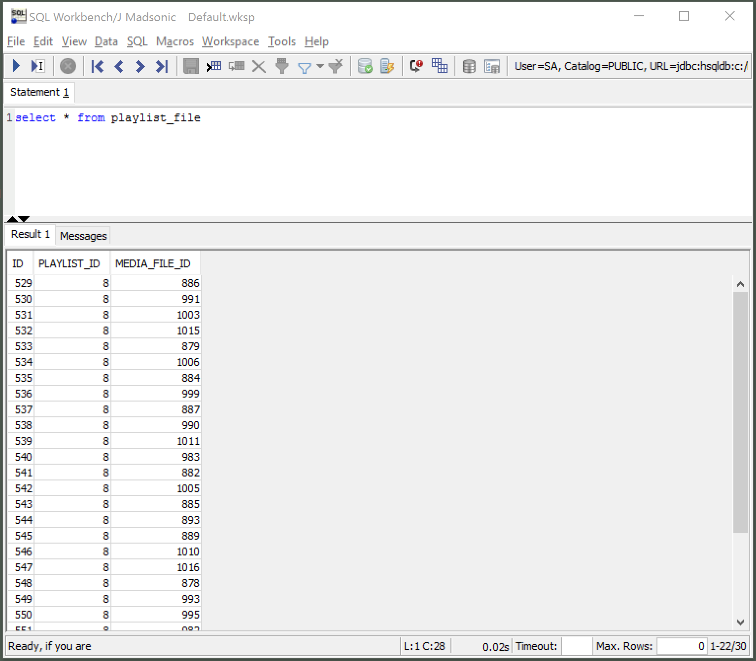The image size is (756, 661).
Task: Commit changes with database checkmark icon
Action: pos(365,66)
